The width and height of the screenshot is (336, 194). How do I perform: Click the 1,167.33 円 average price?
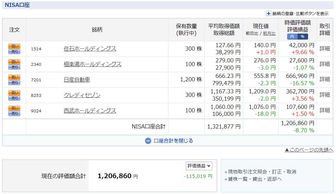226,91
